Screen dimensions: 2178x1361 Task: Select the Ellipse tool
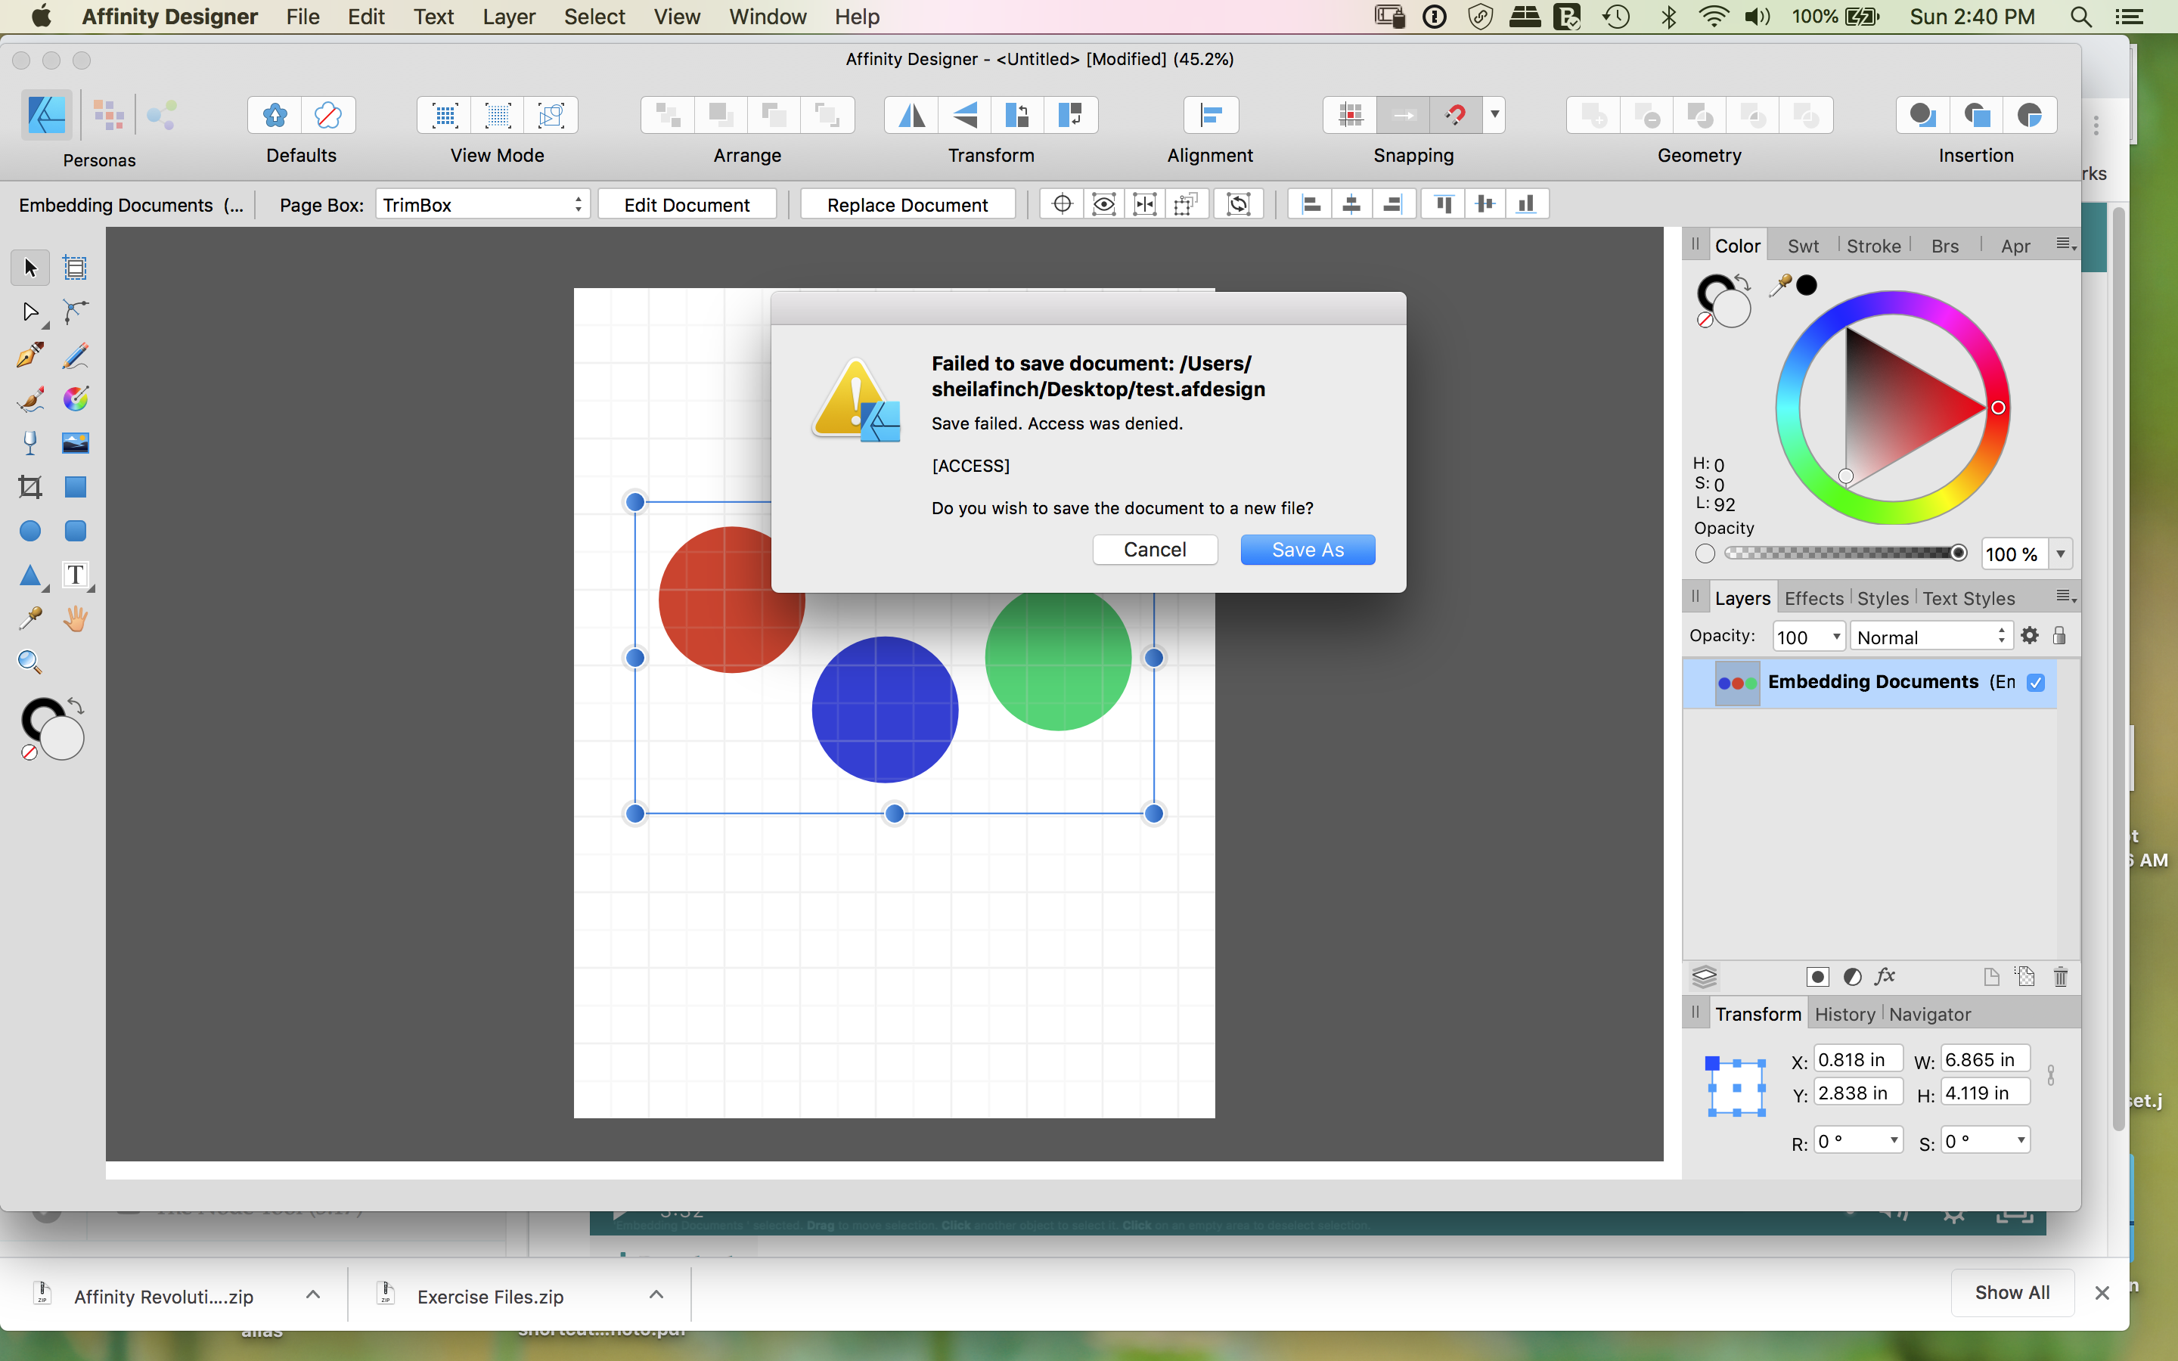30,531
